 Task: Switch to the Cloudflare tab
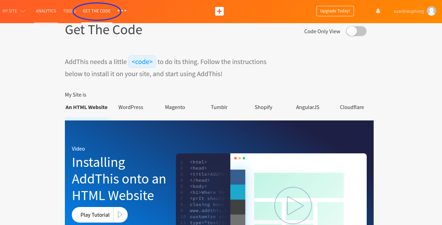click(352, 107)
